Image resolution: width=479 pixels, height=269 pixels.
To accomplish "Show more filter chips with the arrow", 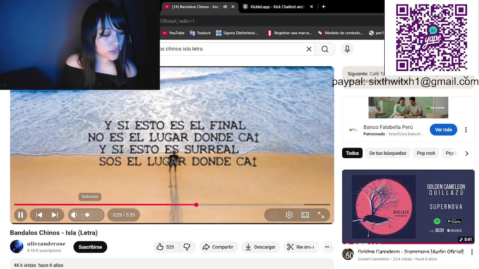I will (467, 153).
